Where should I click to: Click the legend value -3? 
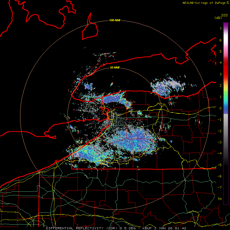pos(220,142)
